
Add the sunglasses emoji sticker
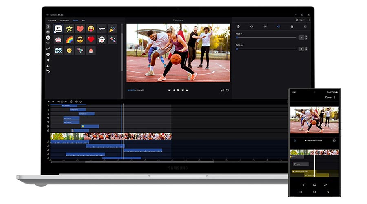tap(80, 40)
